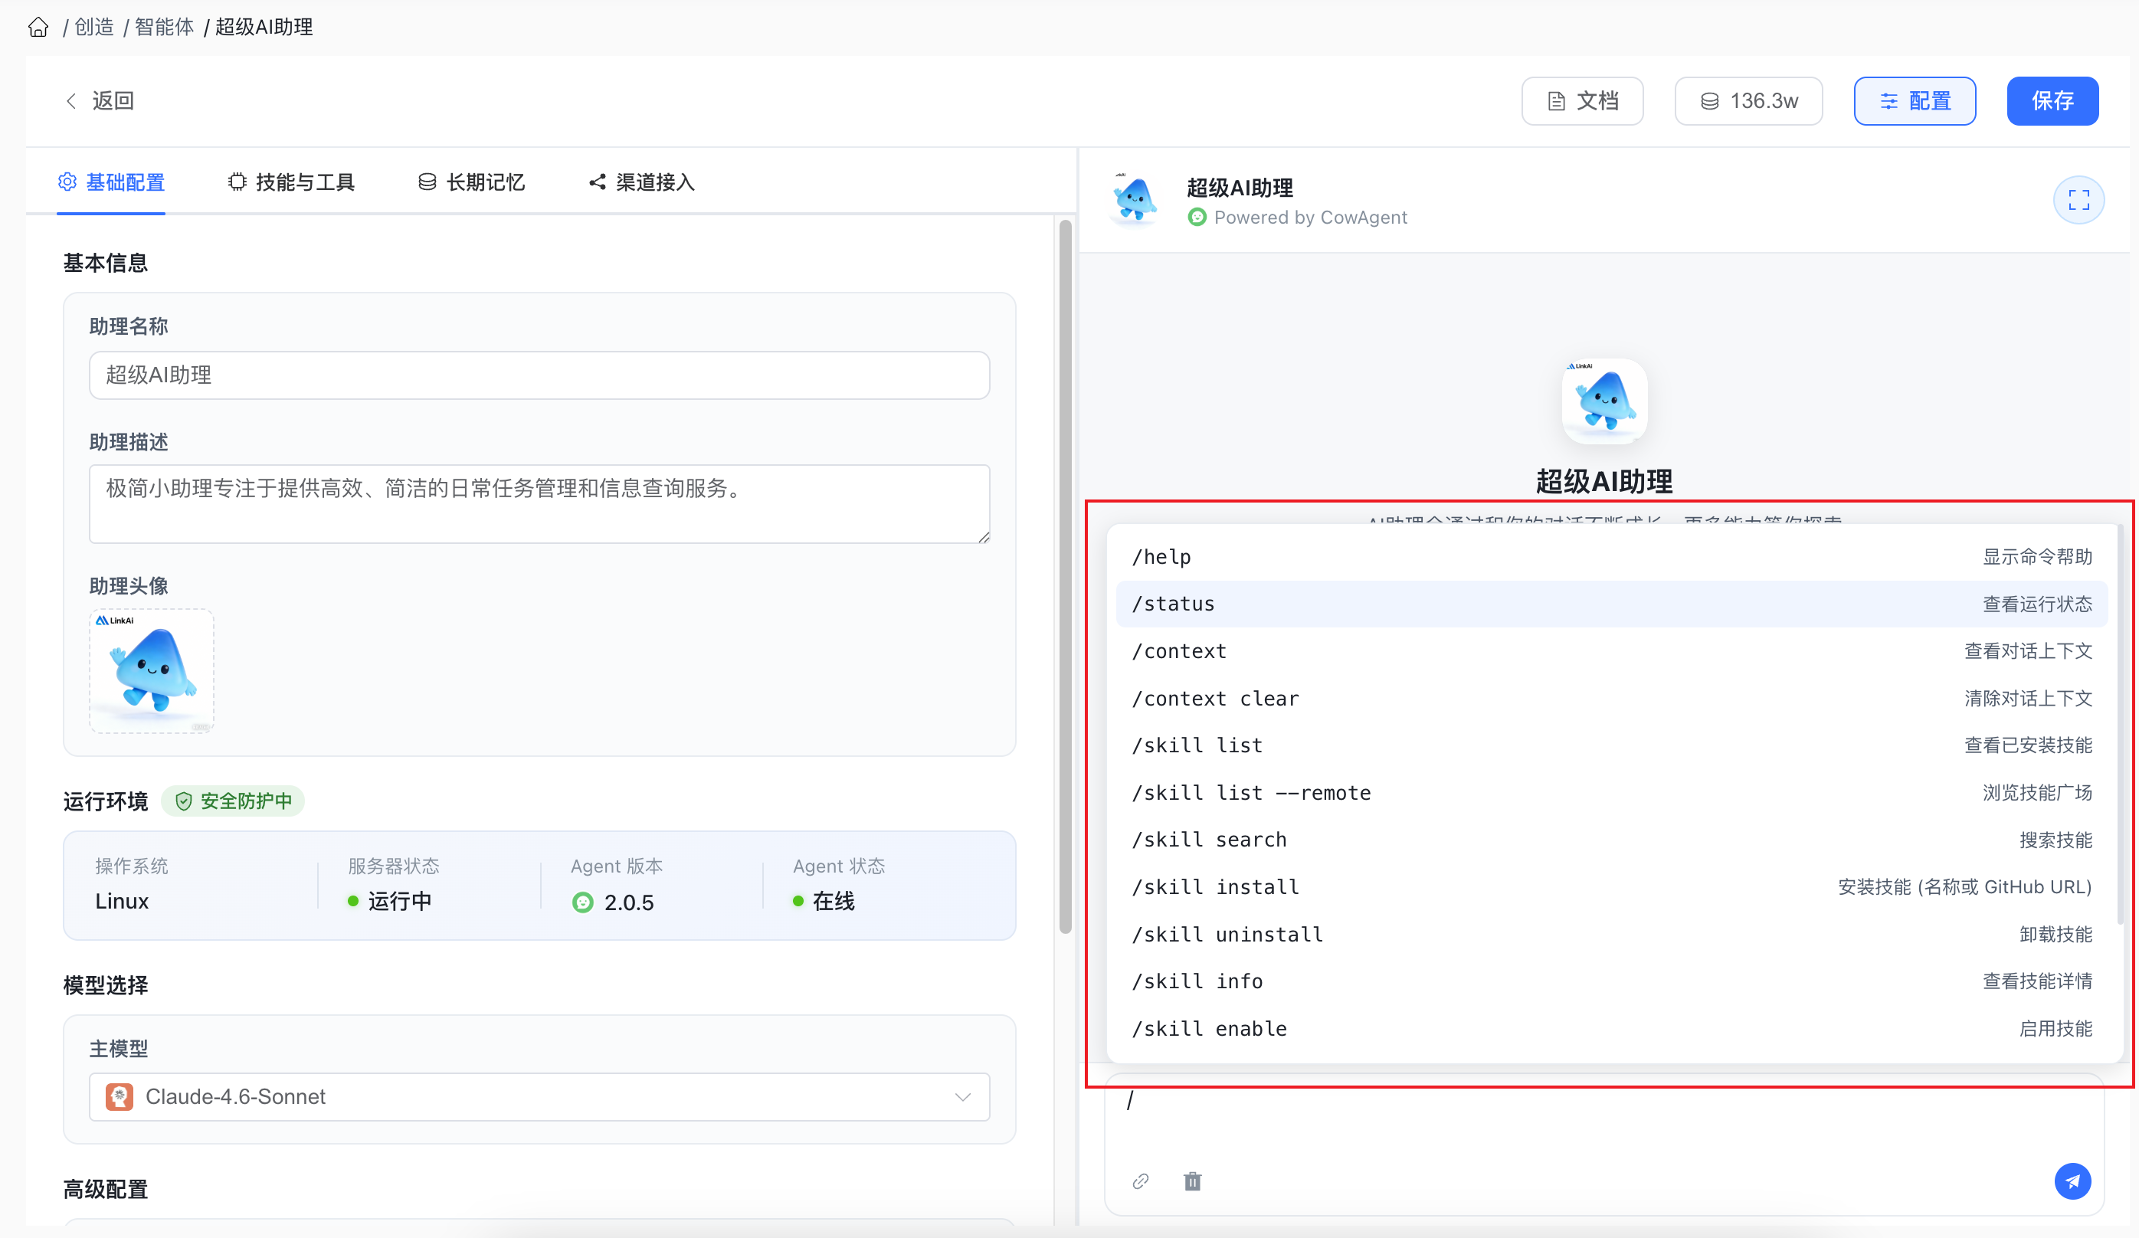
Task: Open the 文档 documentation button
Action: click(1581, 101)
